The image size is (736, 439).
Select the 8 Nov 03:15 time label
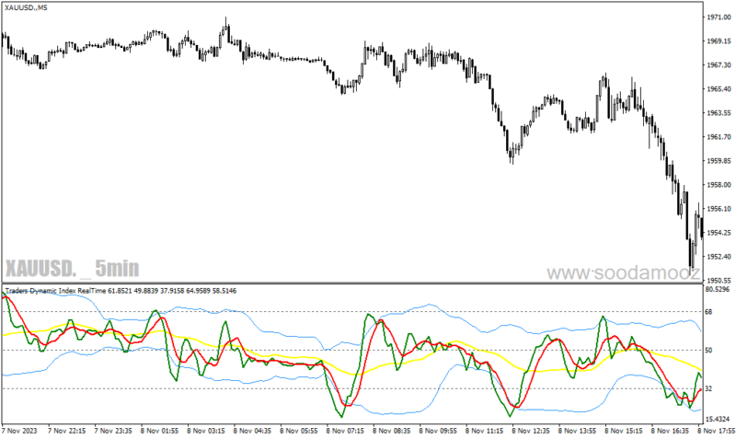pyautogui.click(x=205, y=431)
